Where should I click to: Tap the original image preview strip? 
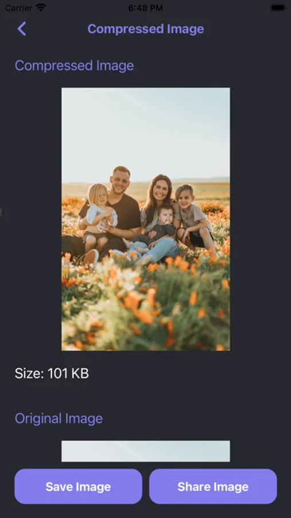coord(146,451)
